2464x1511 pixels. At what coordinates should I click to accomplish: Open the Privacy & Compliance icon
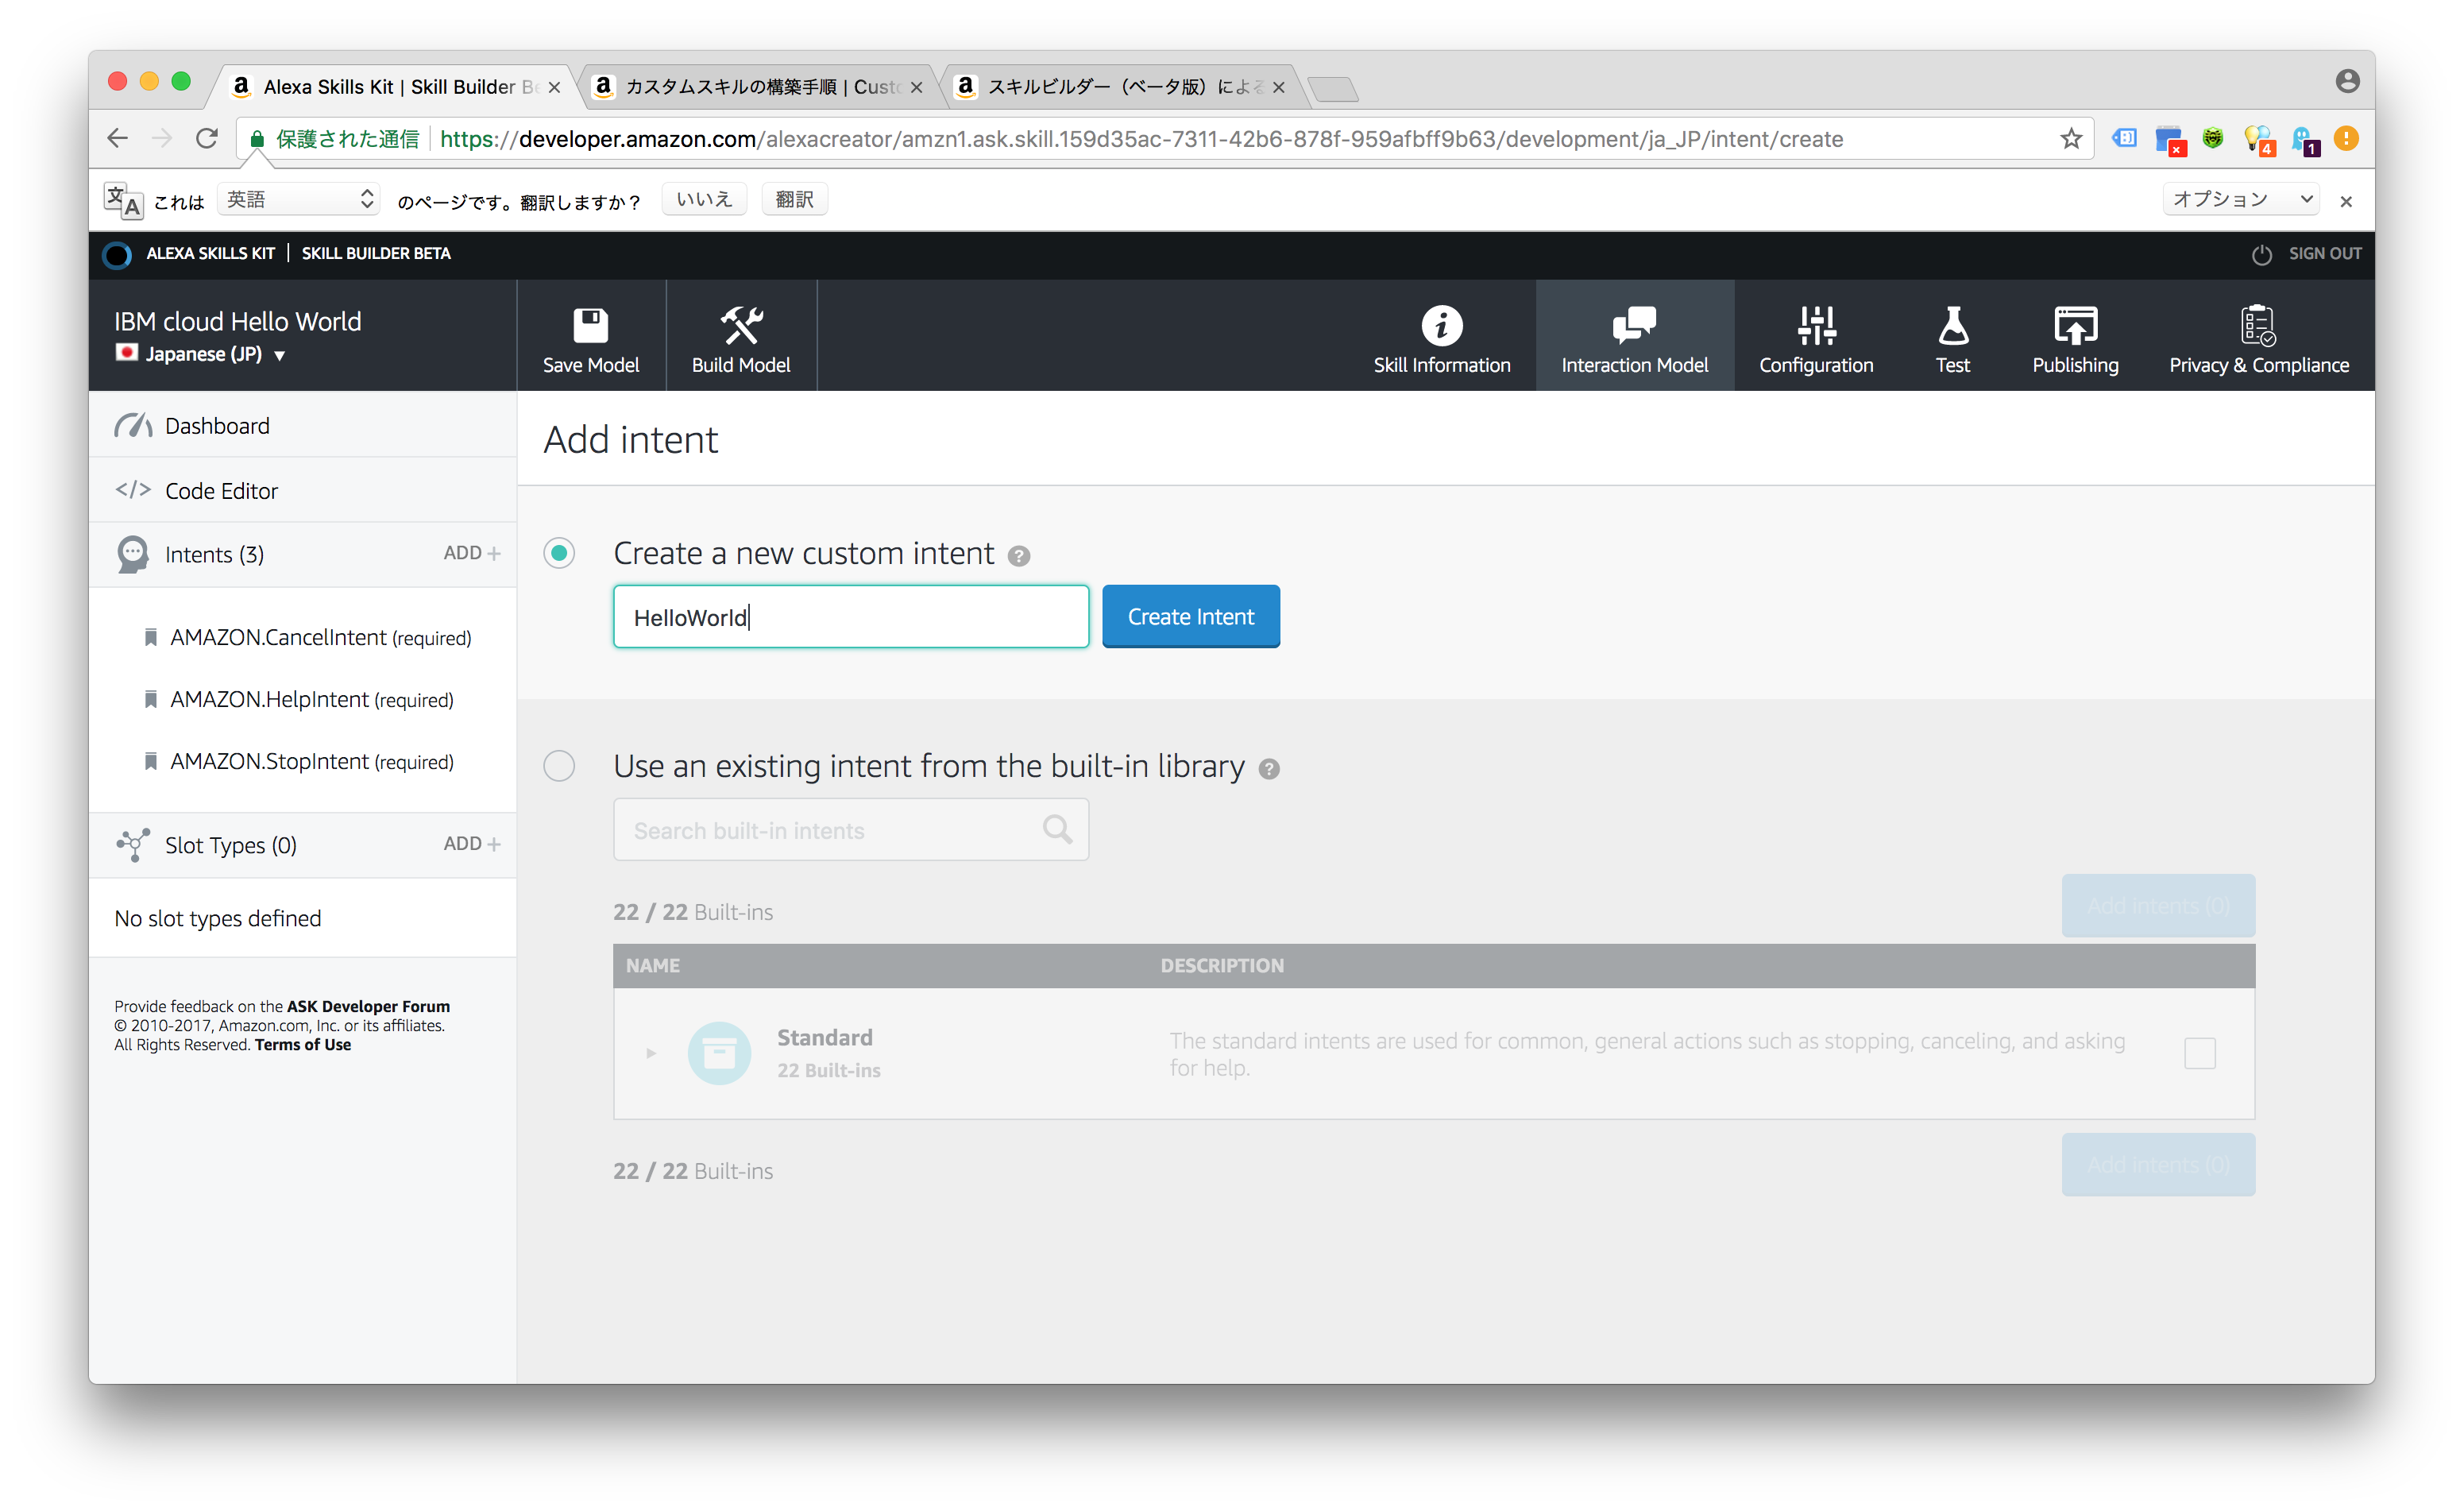(x=2258, y=325)
